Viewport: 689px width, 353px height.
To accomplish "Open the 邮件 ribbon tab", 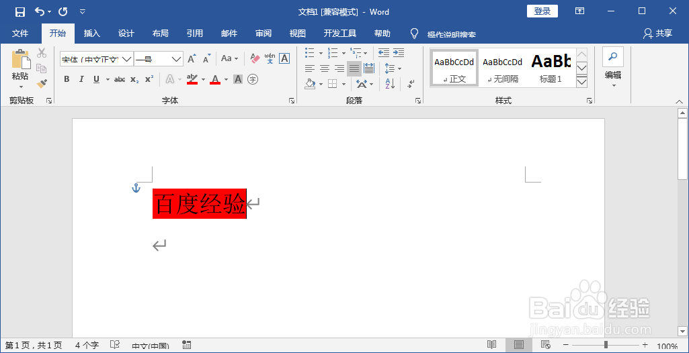I will click(x=229, y=34).
